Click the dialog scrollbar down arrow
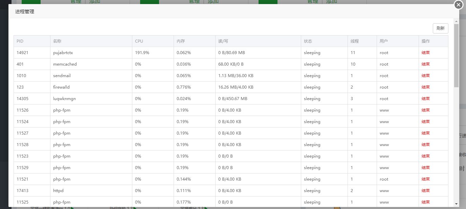 click(x=457, y=204)
